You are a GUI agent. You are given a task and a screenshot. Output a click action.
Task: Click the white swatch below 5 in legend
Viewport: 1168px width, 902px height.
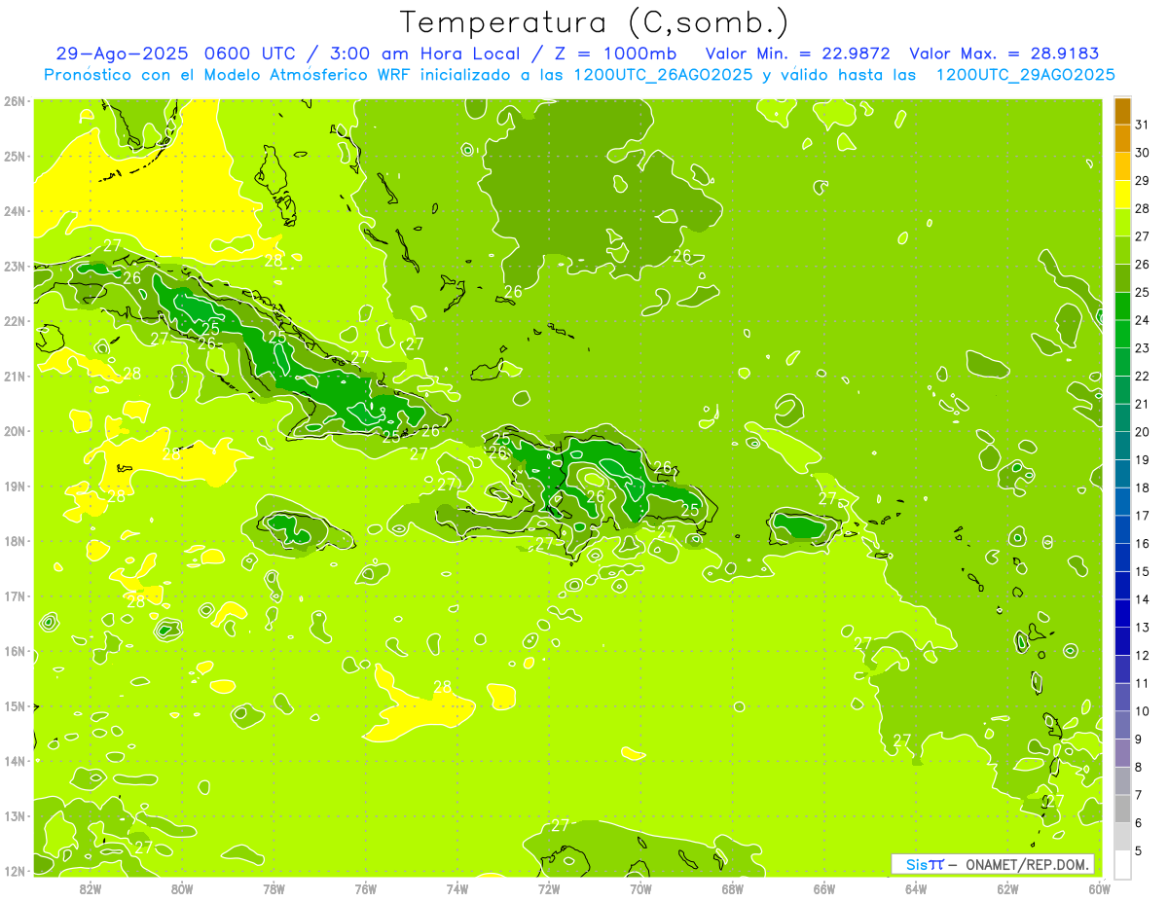(1122, 864)
